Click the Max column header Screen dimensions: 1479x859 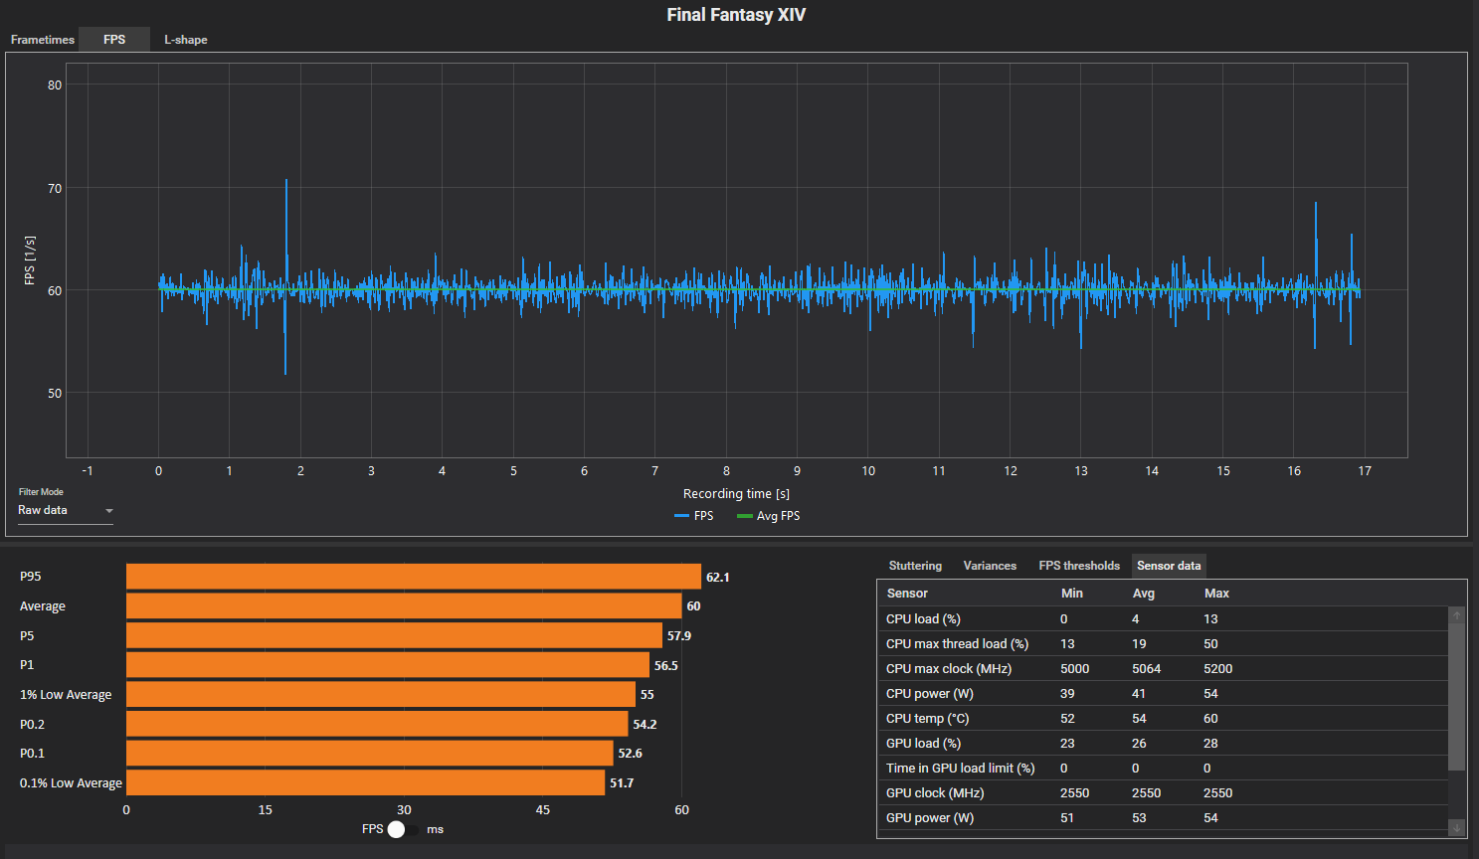click(1216, 594)
